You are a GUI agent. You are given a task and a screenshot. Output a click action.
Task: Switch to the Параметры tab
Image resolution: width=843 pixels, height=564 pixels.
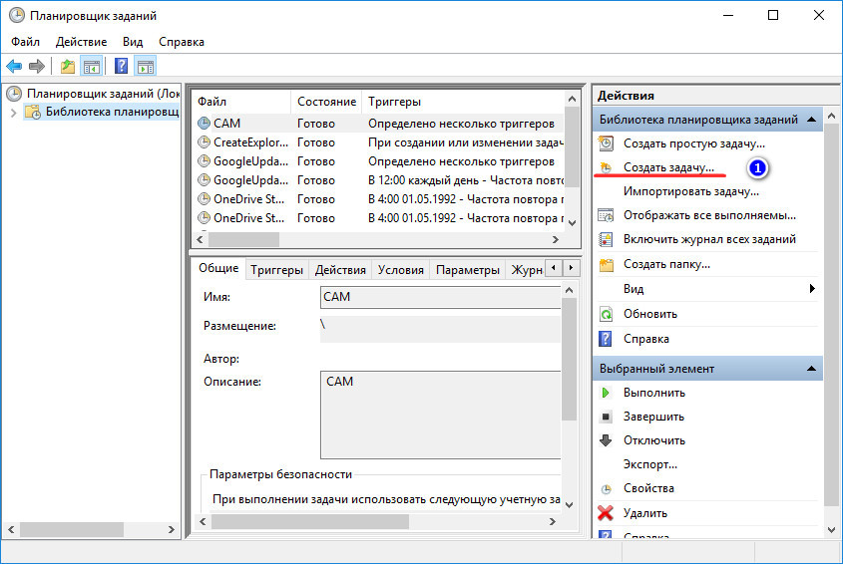(x=468, y=270)
